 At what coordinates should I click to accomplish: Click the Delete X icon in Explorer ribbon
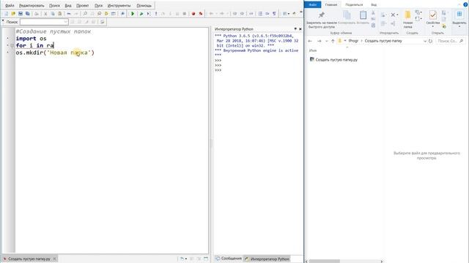coord(393,15)
